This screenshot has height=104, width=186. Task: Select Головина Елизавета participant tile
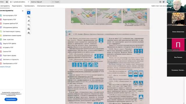[x=176, y=70]
